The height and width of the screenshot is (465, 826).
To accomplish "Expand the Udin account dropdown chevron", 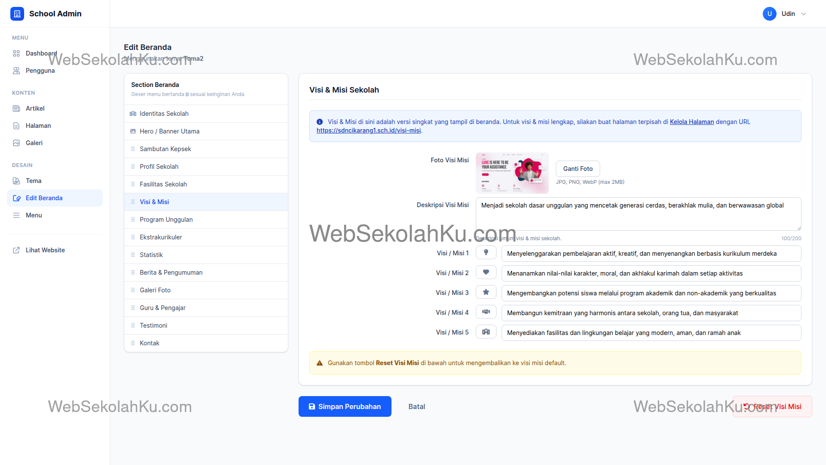I will pos(804,14).
